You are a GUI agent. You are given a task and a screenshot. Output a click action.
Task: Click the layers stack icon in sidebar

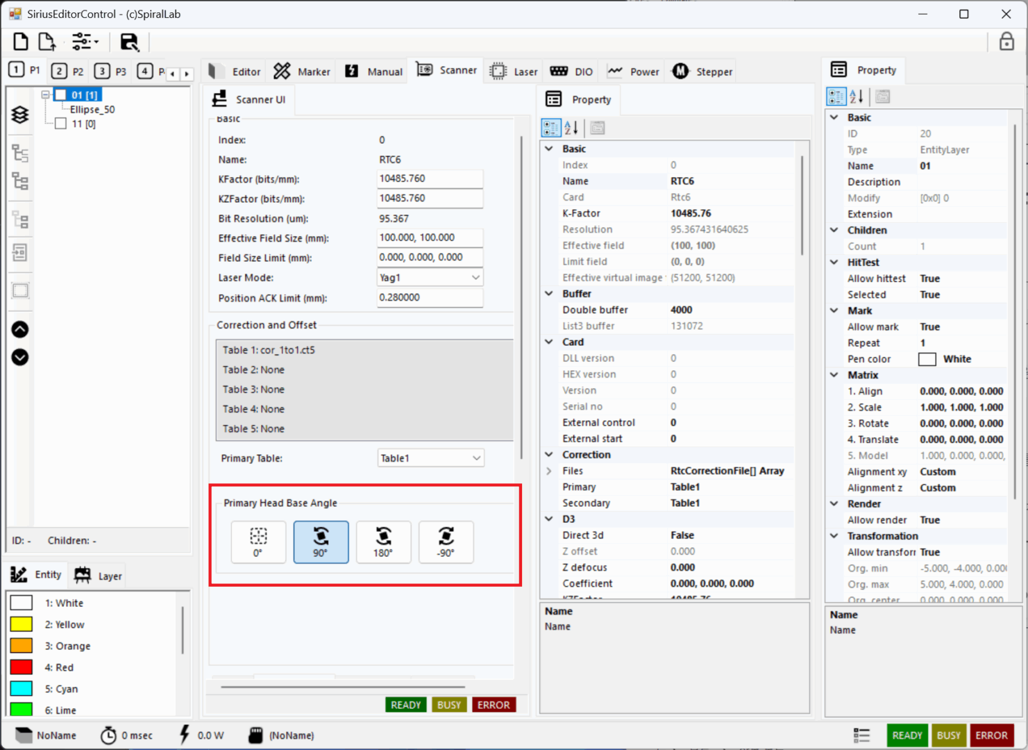pyautogui.click(x=20, y=115)
